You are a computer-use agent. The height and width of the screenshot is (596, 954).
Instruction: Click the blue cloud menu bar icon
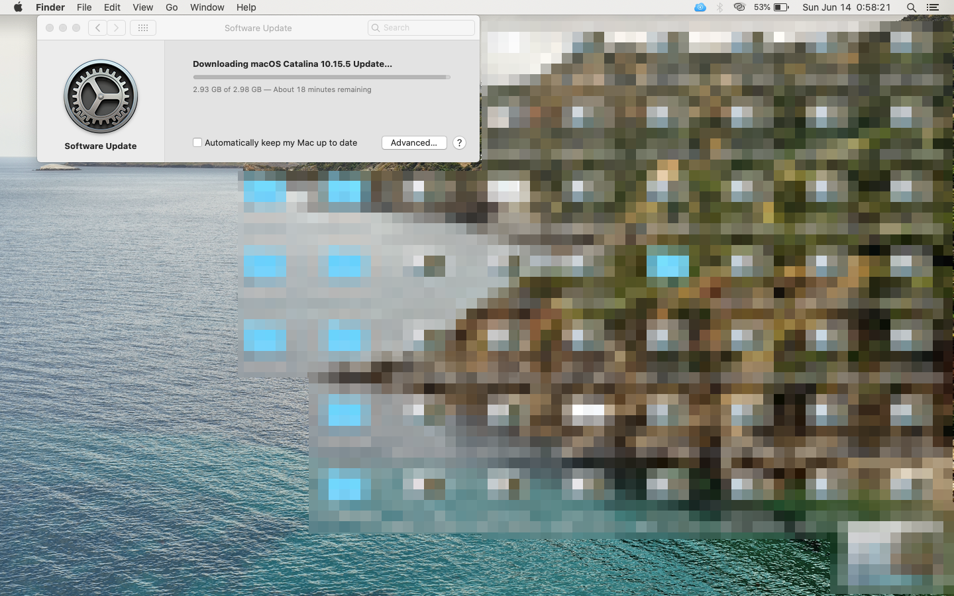click(700, 7)
